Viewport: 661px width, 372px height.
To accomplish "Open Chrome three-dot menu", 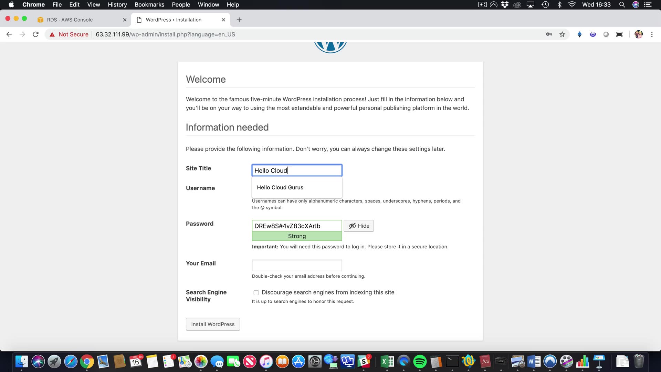I will pos(652,34).
